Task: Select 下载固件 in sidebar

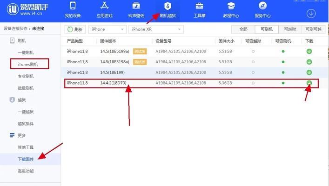Action: click(x=26, y=159)
